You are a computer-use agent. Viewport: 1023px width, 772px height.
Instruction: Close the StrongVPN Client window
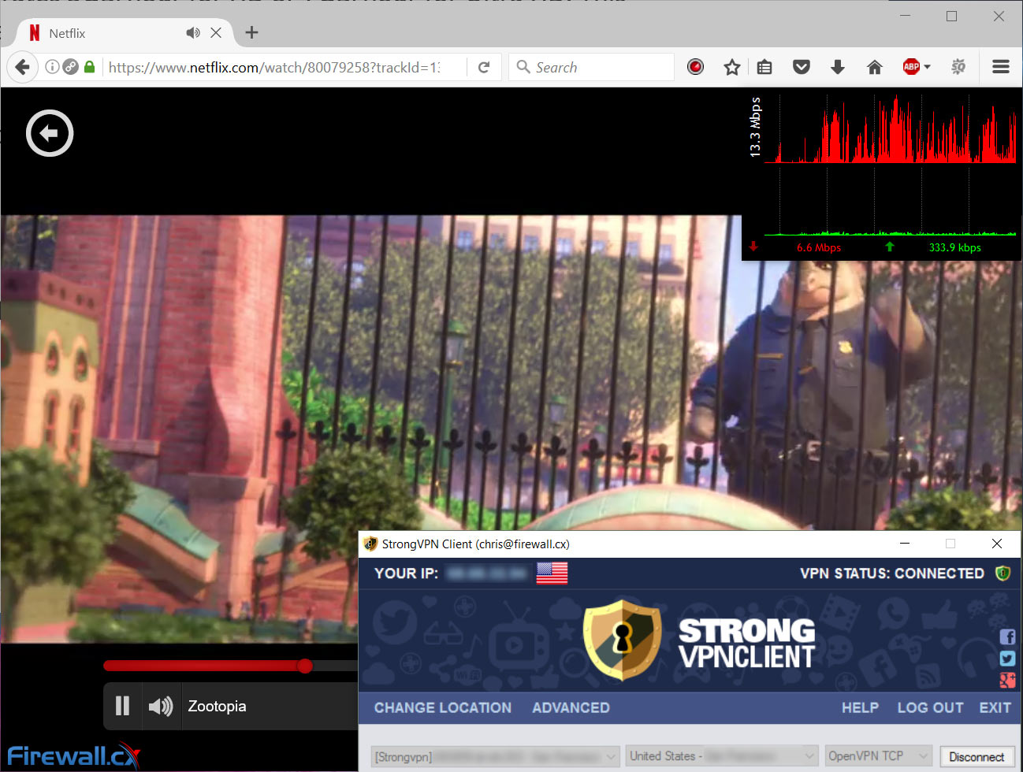(996, 544)
